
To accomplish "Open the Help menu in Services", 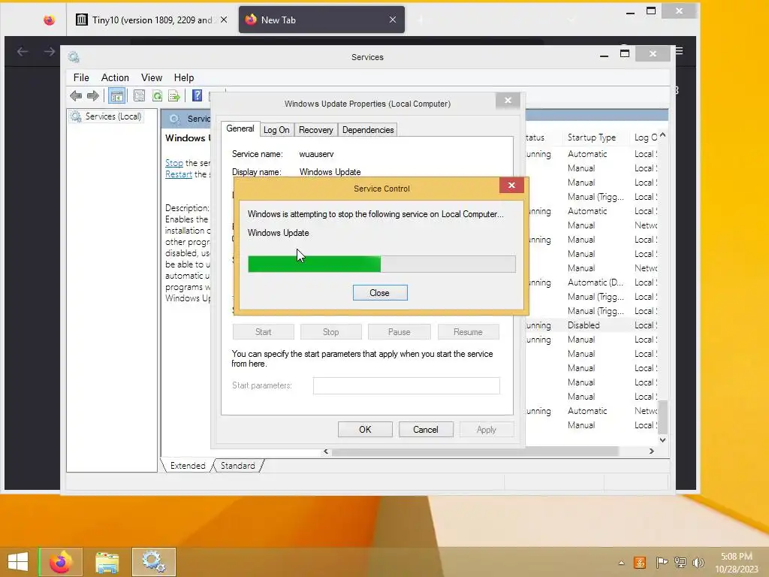I will coord(184,77).
